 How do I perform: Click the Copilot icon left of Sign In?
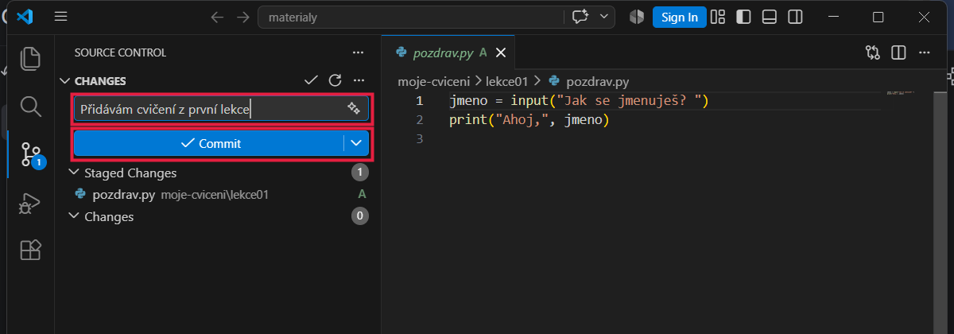(x=637, y=17)
